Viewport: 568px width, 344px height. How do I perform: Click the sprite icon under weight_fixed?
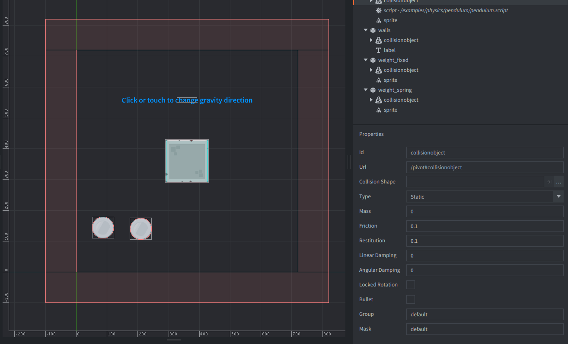(379, 80)
